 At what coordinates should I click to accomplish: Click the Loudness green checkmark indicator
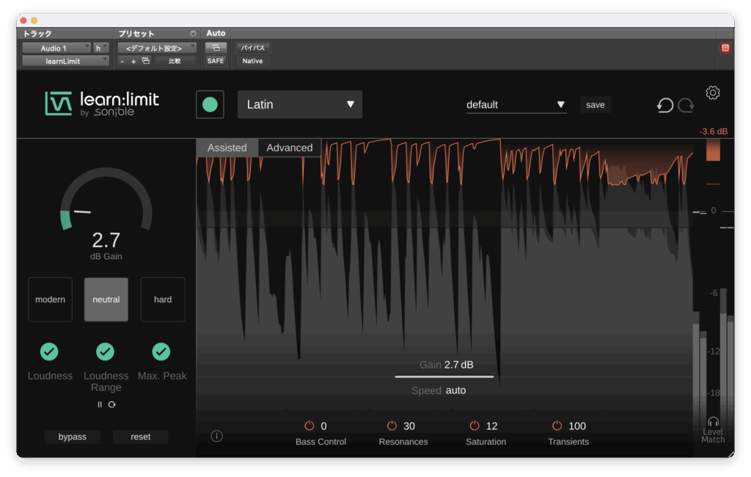(x=49, y=352)
